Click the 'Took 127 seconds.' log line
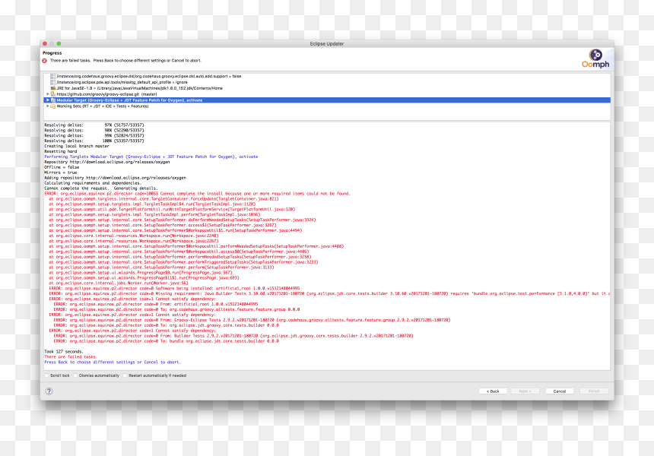Screen dimensions: 654x456 64,351
